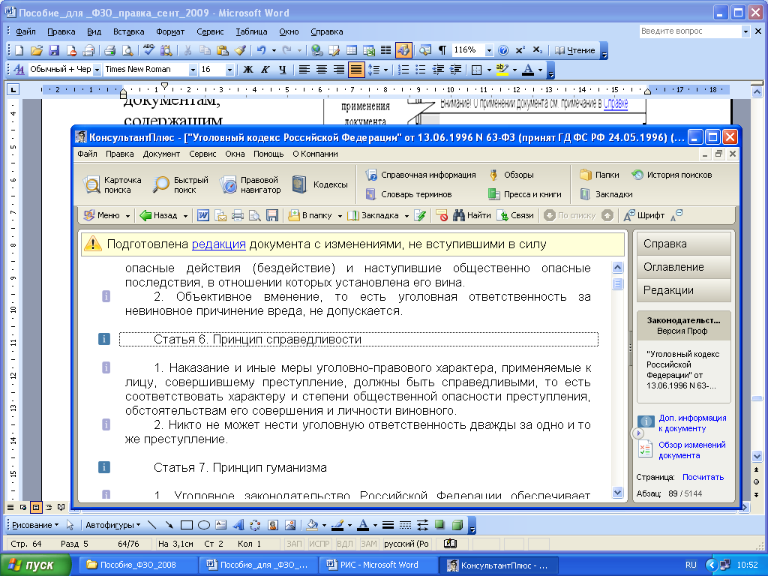Screen dimensions: 768x576
Task: Open КонсультантПлюс Документ menu
Action: [161, 154]
